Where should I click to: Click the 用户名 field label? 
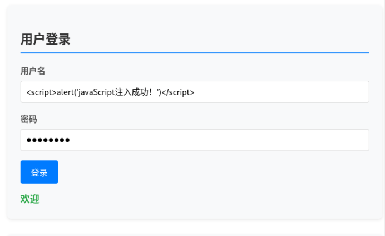33,71
